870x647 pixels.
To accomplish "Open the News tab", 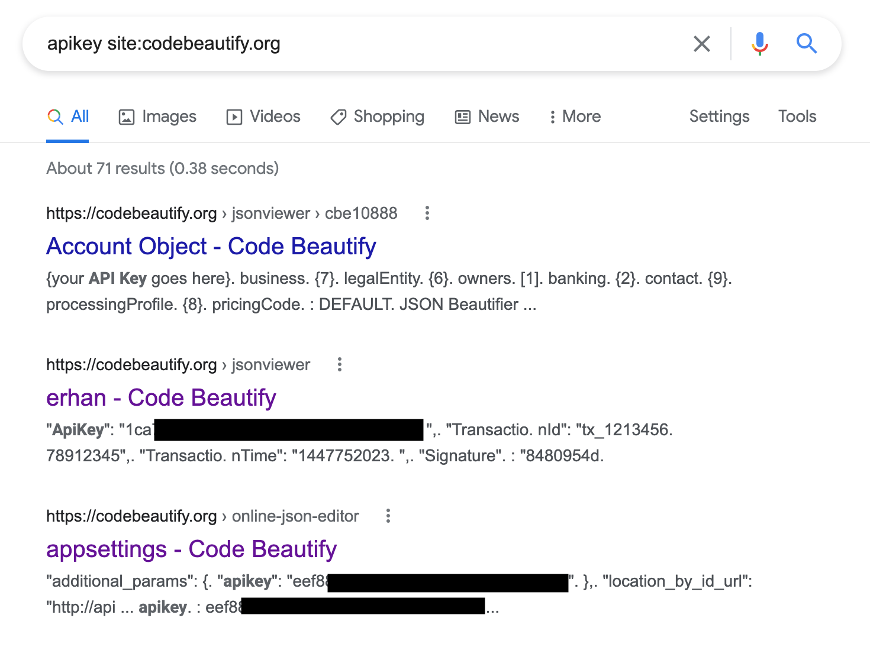I will 487,117.
